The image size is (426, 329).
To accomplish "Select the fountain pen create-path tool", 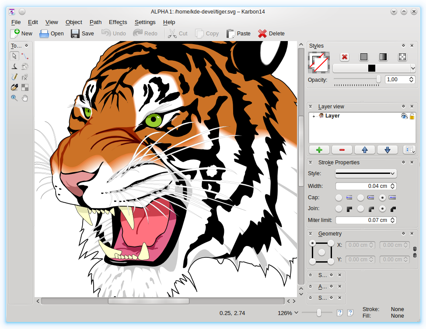I will [x=14, y=87].
